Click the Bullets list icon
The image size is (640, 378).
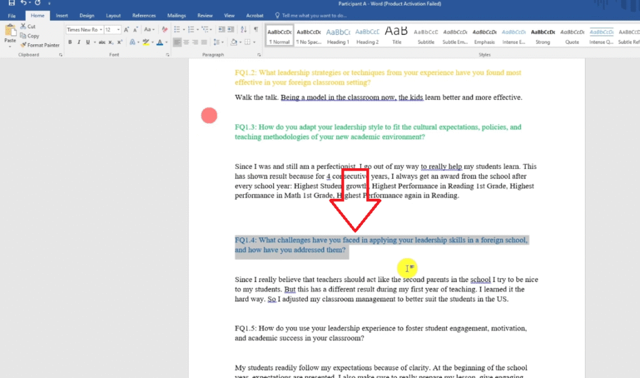tap(177, 29)
